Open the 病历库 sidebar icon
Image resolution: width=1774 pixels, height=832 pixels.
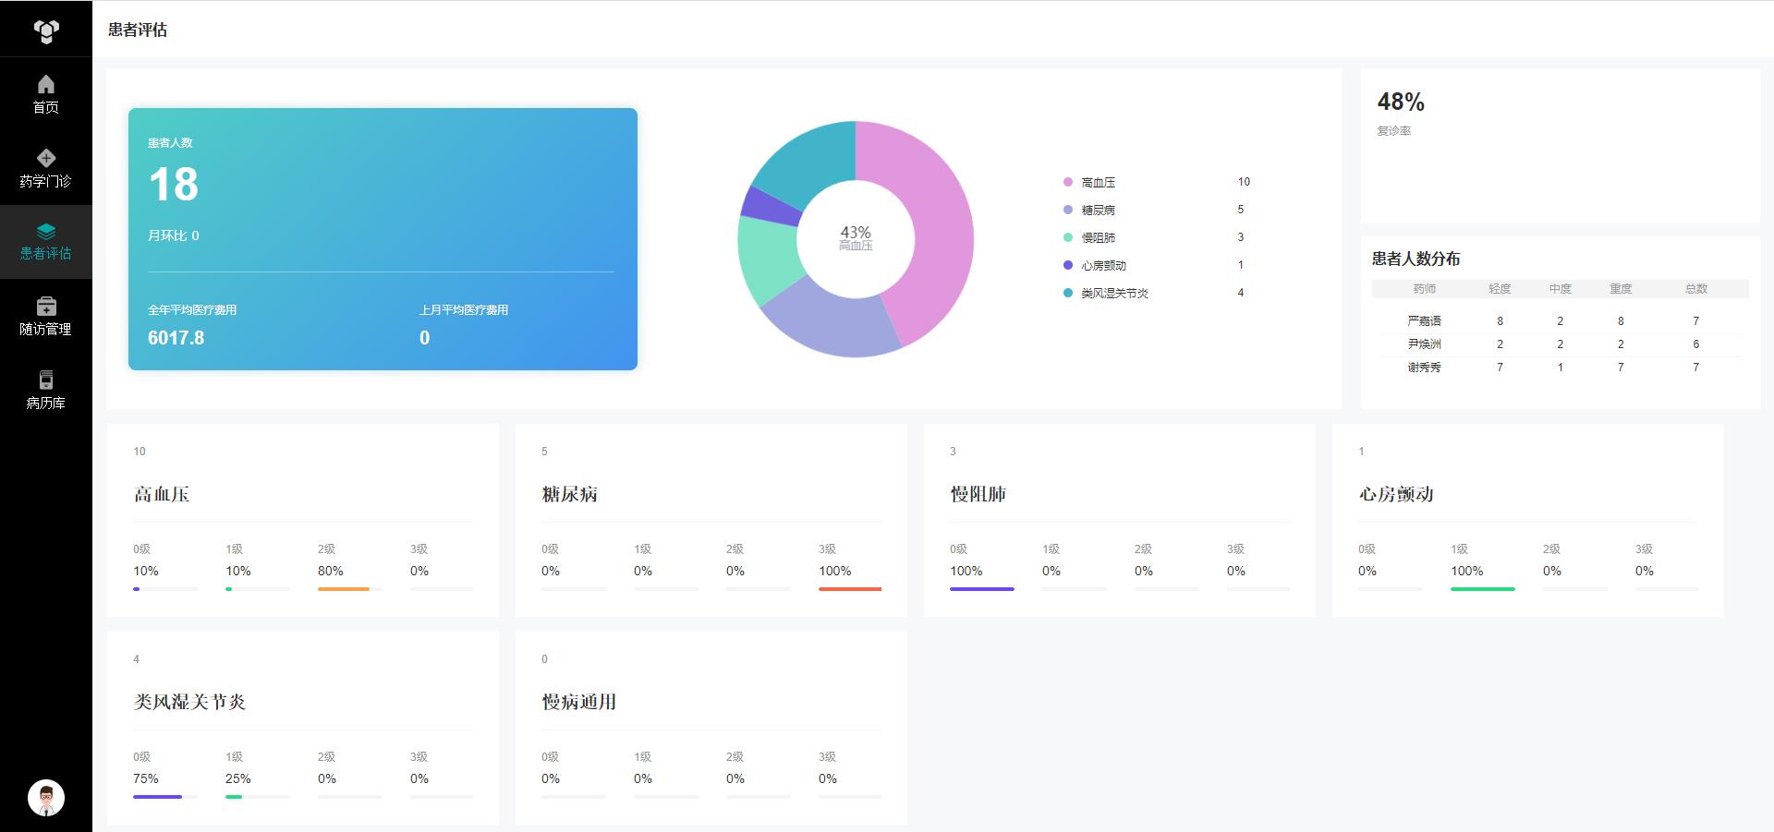46,380
